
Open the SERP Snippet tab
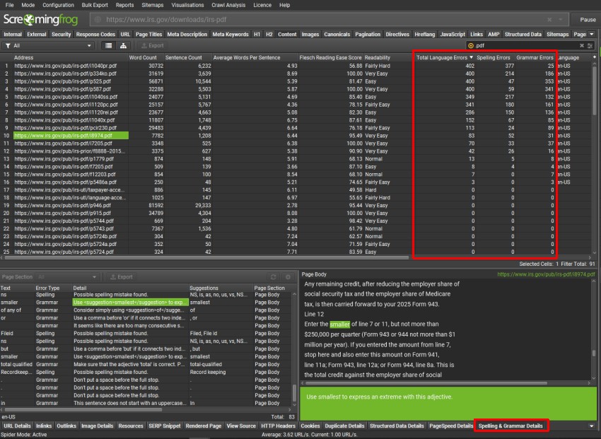tap(165, 426)
